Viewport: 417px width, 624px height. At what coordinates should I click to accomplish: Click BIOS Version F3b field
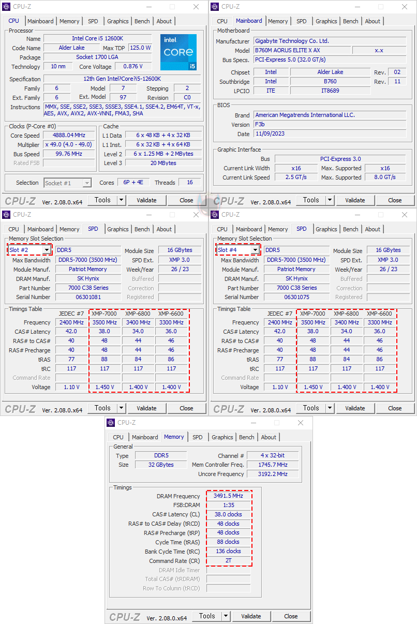tap(330, 125)
